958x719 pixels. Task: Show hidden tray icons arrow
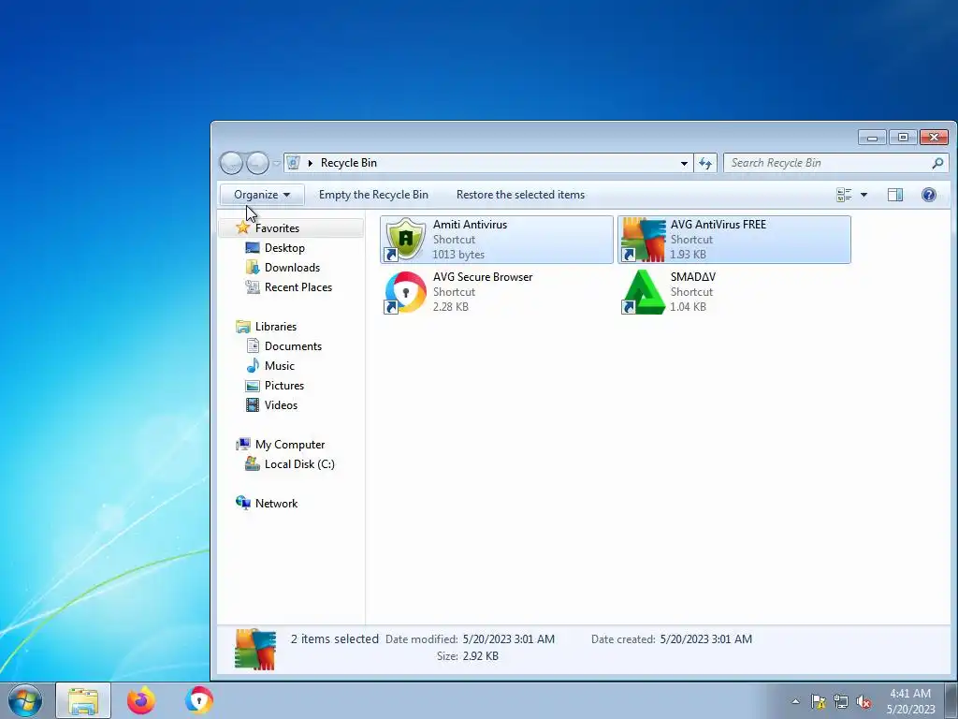(x=795, y=701)
